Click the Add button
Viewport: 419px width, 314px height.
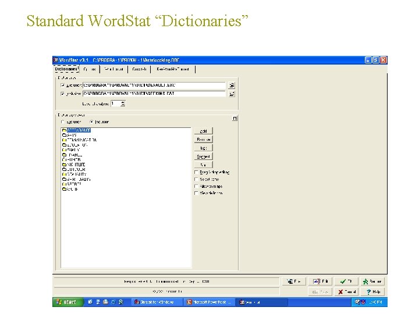(x=203, y=131)
